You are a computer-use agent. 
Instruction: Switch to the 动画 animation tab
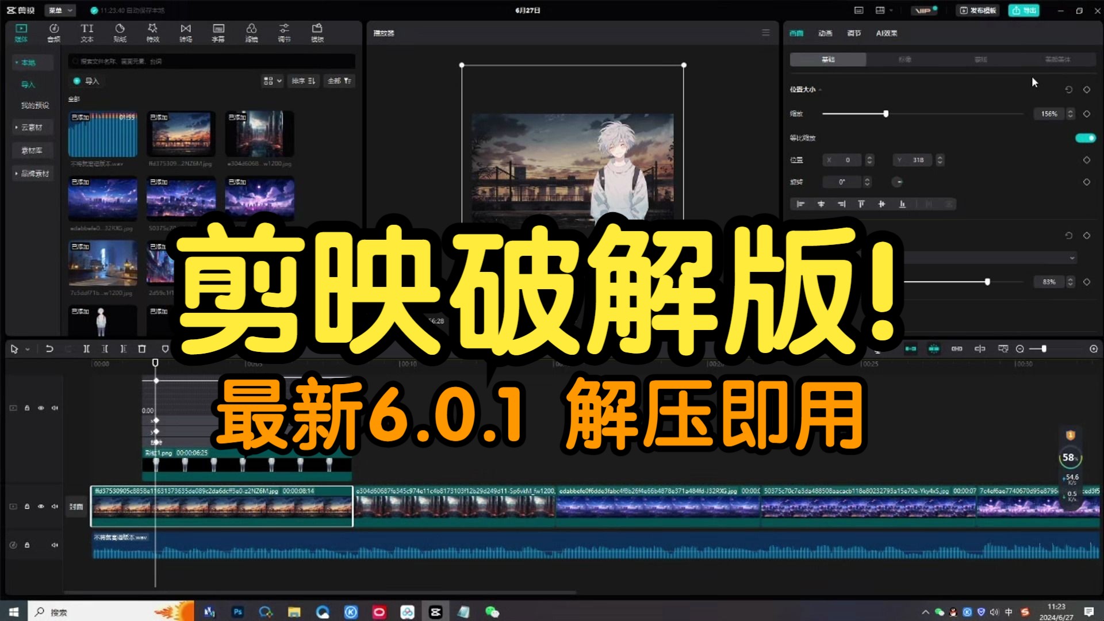825,33
